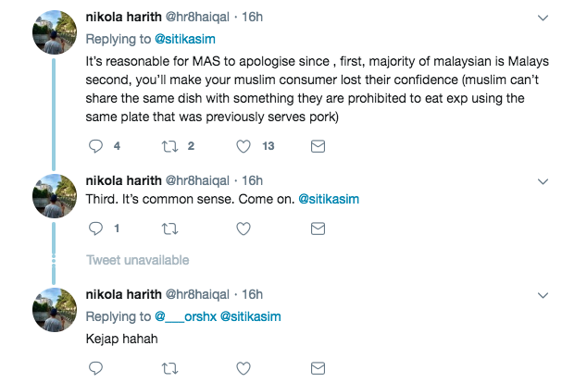Reply to the "Third. It's common sense" tweet
The width and height of the screenshot is (587, 383).
click(94, 229)
